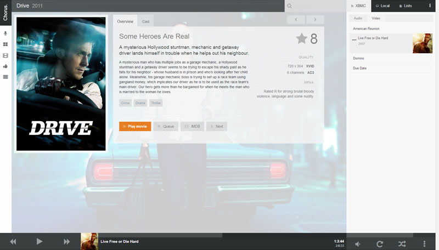Switch to the Cast tab
The image size is (439, 250).
pos(145,21)
